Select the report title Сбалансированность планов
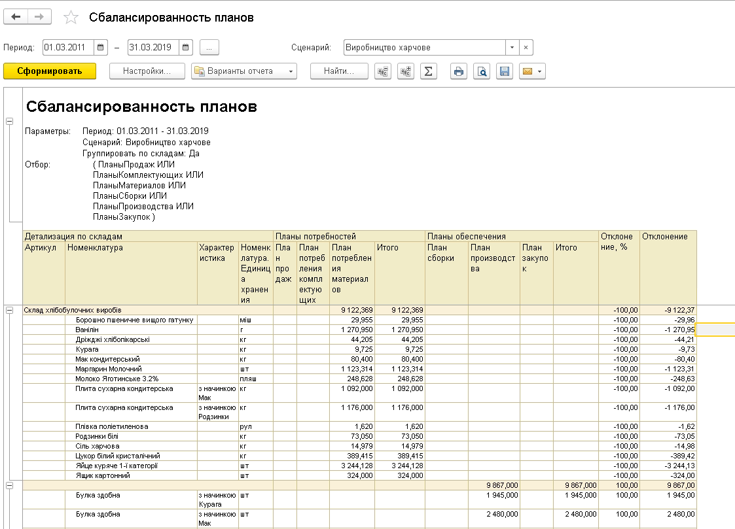735x529 pixels. (x=141, y=107)
